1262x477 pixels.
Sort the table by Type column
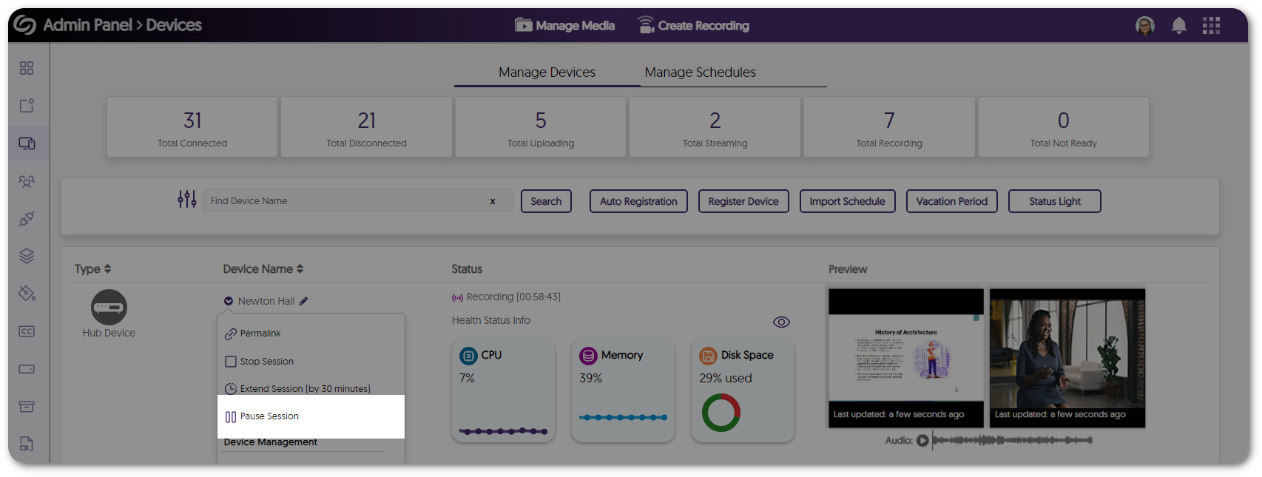click(x=92, y=269)
